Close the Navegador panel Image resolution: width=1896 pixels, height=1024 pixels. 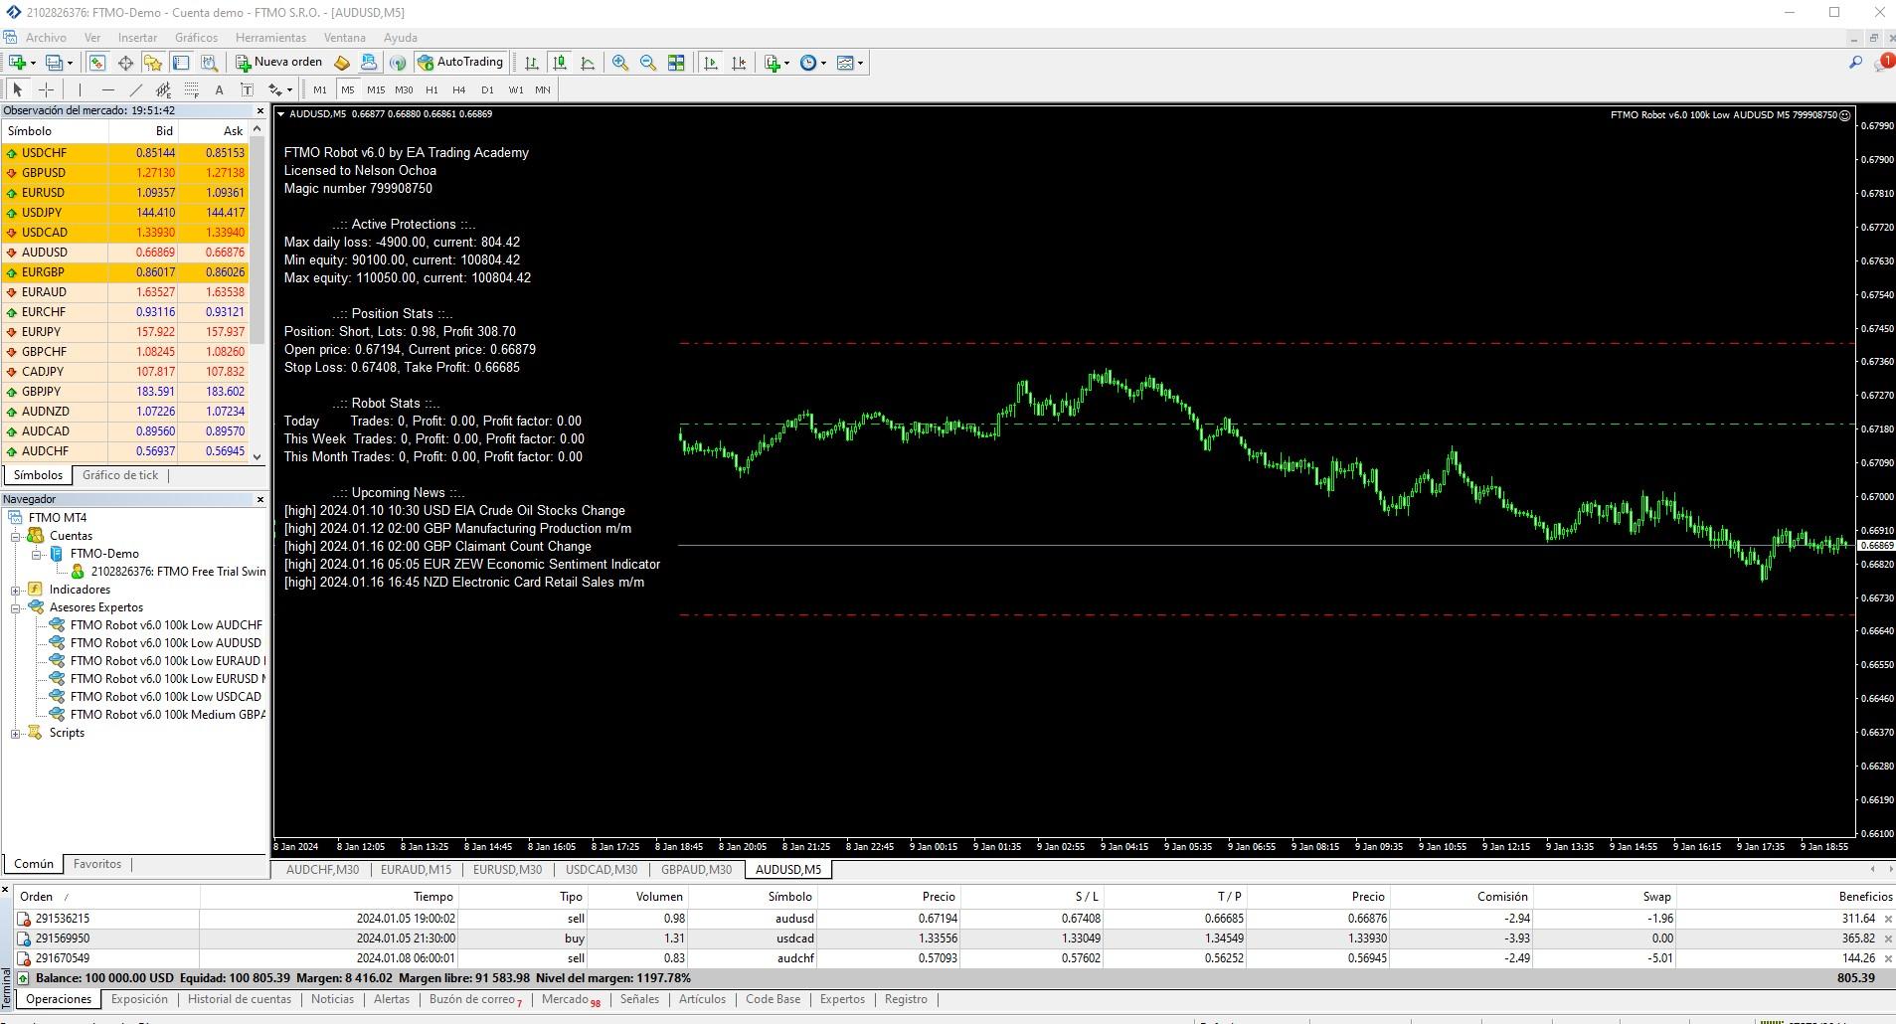point(260,500)
